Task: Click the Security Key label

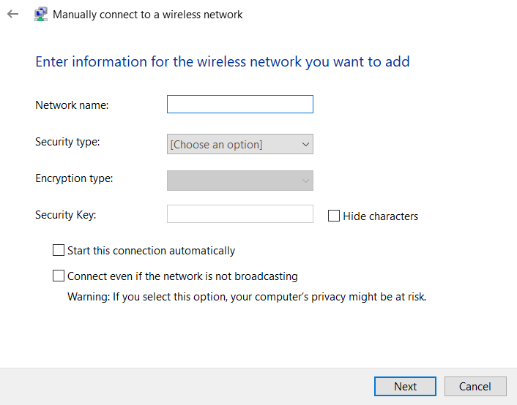Action: click(66, 215)
